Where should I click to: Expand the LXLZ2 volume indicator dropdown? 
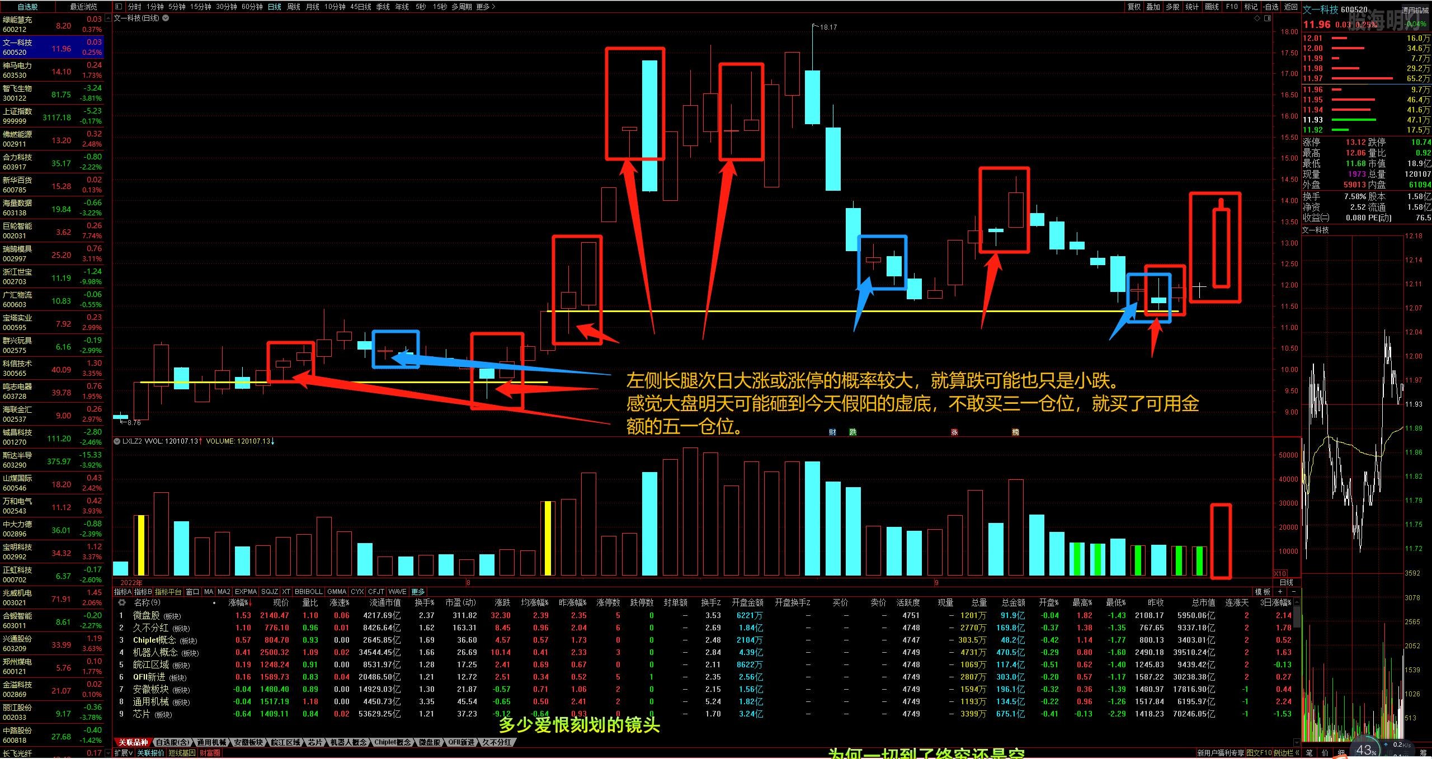pos(117,441)
